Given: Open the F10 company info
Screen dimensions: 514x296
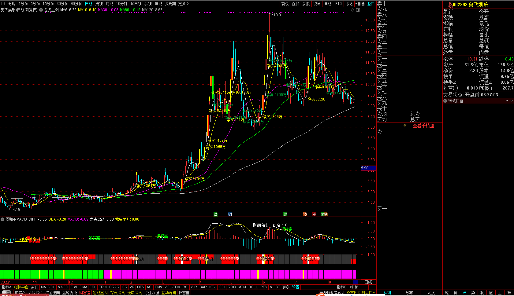Looking at the screenshot, I should tap(338, 4).
